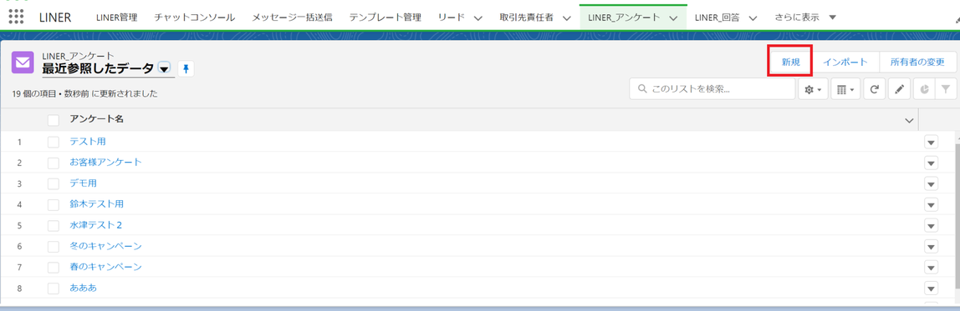960x311 pixels.
Task: Open the あああ survey record
Action: tap(84, 287)
